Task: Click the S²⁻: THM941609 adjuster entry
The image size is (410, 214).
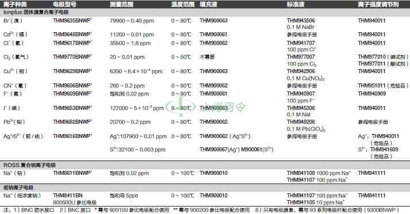Action: 378,150
